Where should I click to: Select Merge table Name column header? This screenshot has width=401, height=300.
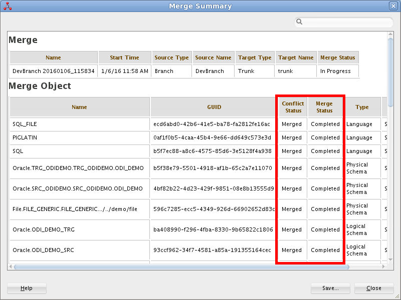point(54,57)
